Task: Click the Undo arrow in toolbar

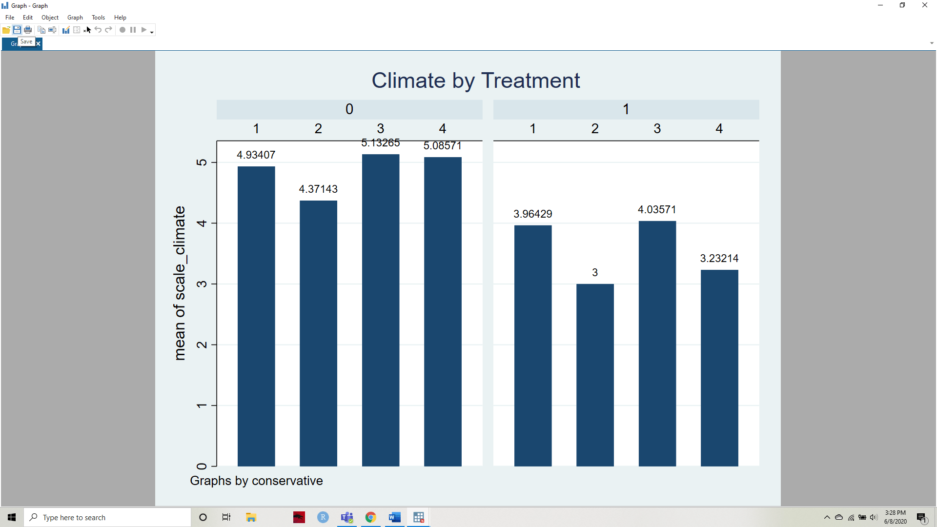Action: point(98,30)
